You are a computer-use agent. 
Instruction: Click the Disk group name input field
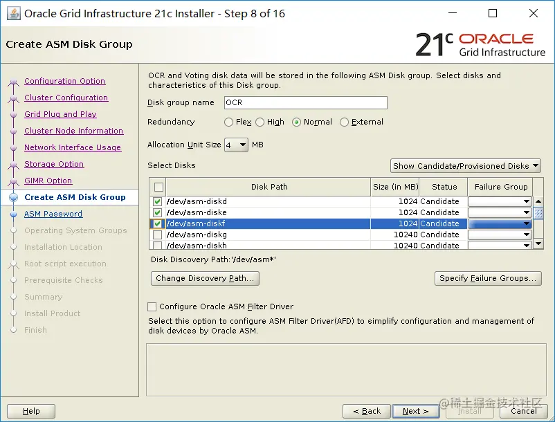(x=306, y=102)
